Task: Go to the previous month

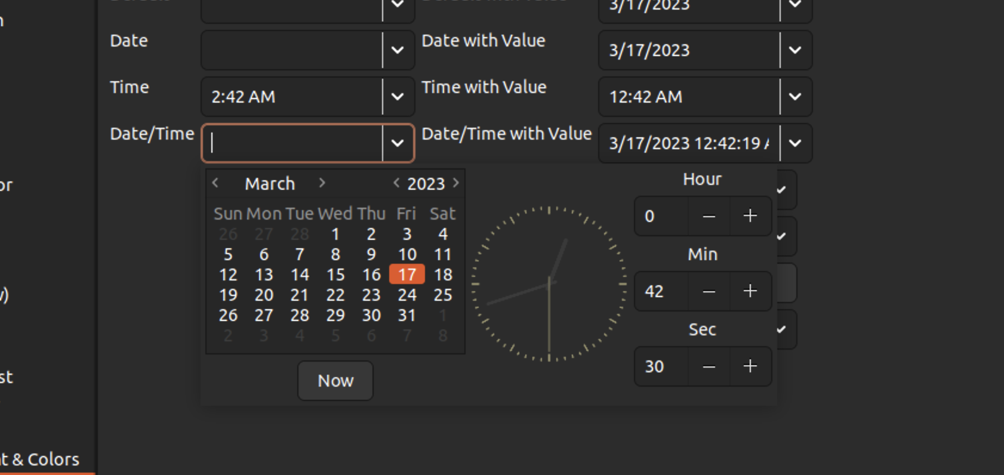Action: (215, 183)
